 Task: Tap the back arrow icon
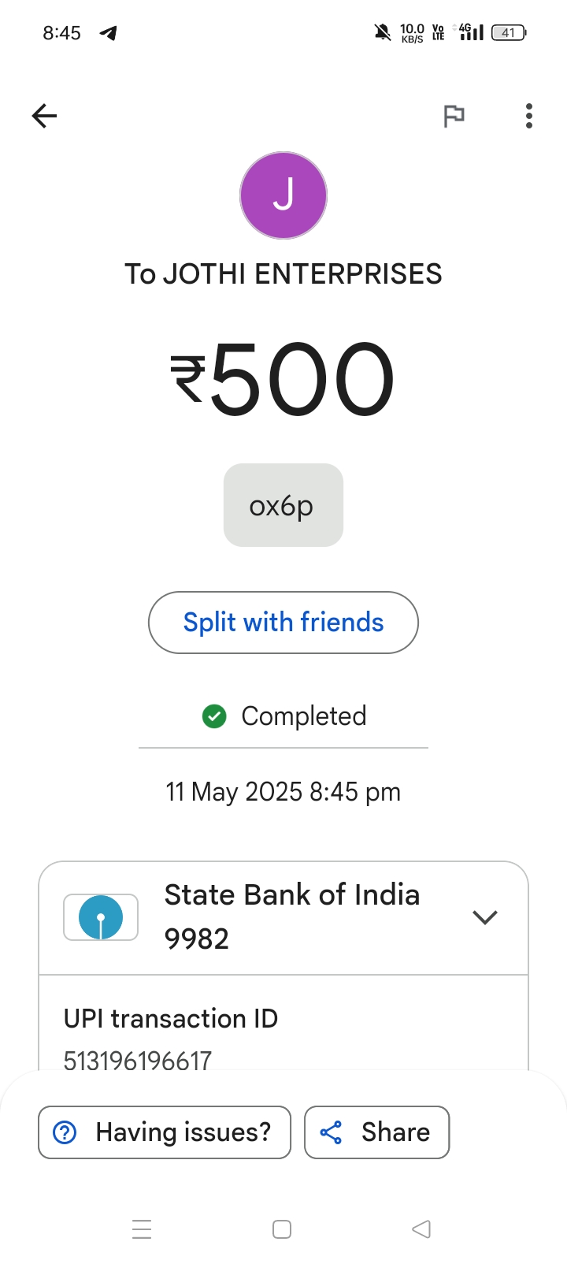(45, 116)
